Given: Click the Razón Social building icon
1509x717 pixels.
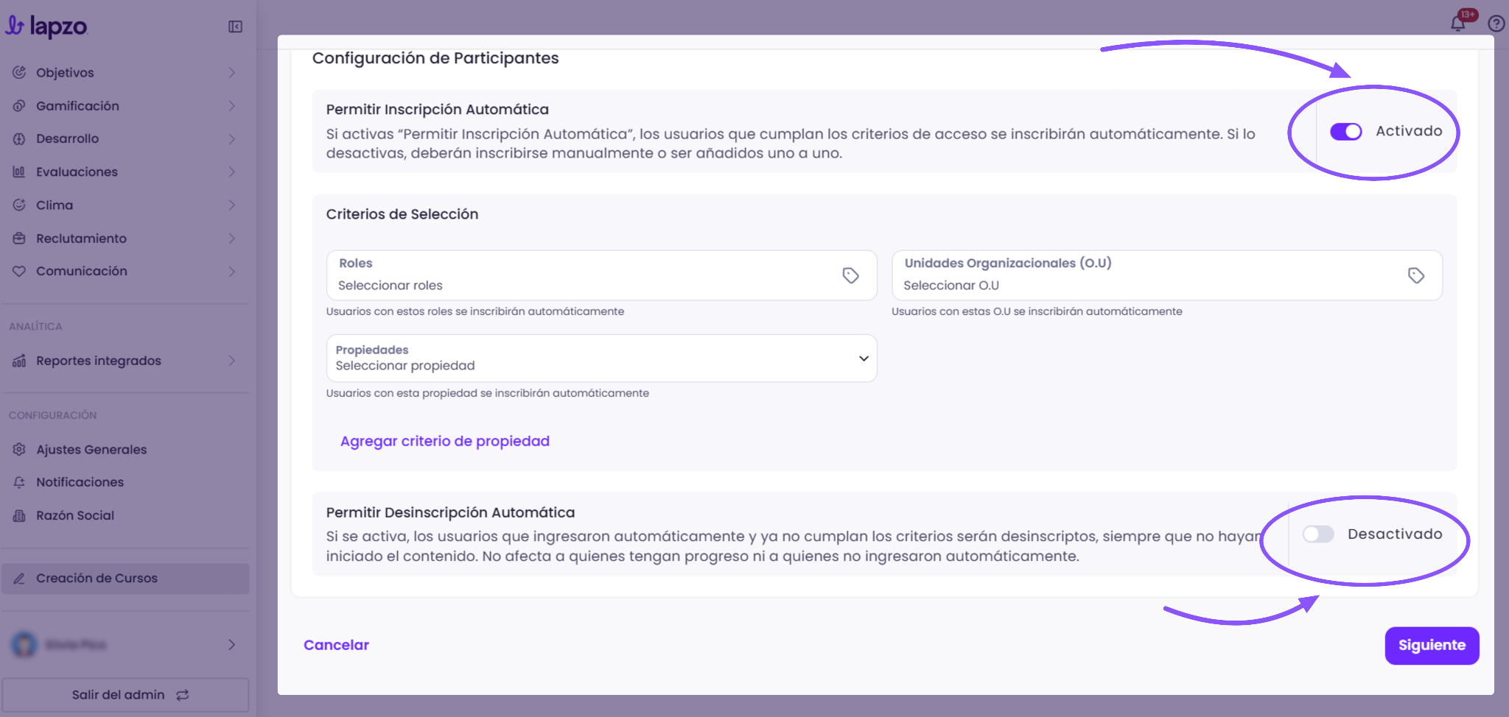Looking at the screenshot, I should pos(19,515).
